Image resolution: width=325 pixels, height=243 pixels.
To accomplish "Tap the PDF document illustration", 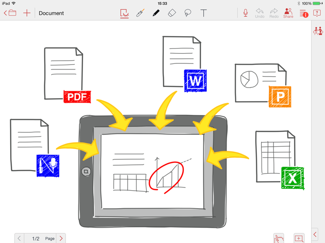I will (x=67, y=75).
